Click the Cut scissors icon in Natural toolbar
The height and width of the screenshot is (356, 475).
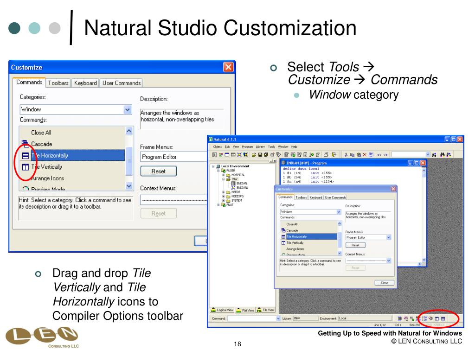point(346,155)
